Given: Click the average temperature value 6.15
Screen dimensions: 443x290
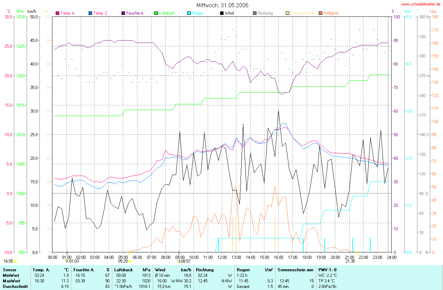Looking at the screenshot, I should pos(65,287).
